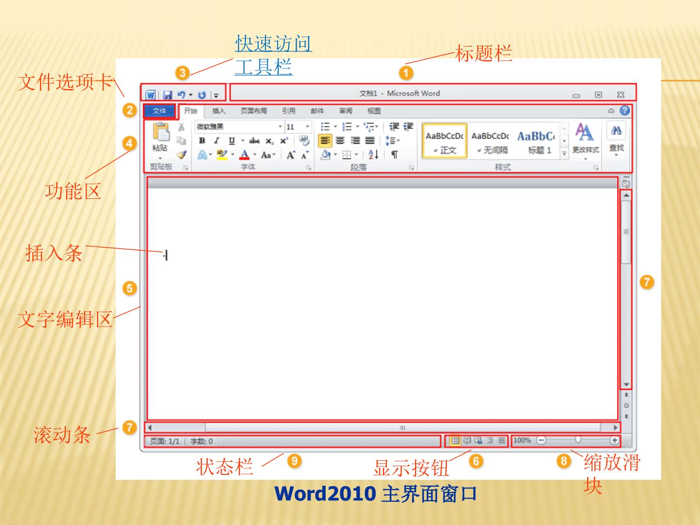The width and height of the screenshot is (700, 525).
Task: Open the Customize Quick Access Toolbar dropdown
Action: [x=216, y=96]
